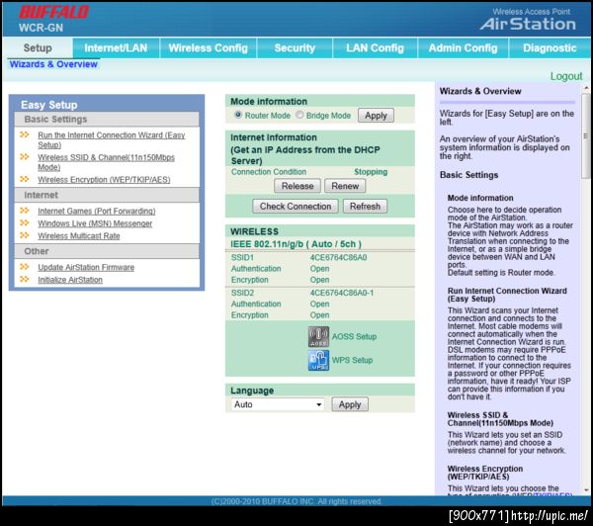Open Wireless Multicast Rate link
The image size is (593, 526).
(79, 235)
